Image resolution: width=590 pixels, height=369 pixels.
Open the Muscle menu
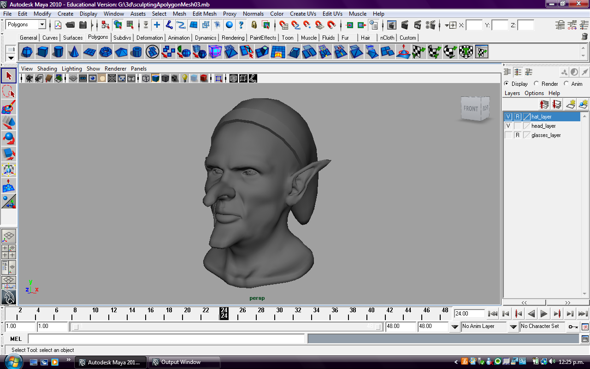pos(358,14)
